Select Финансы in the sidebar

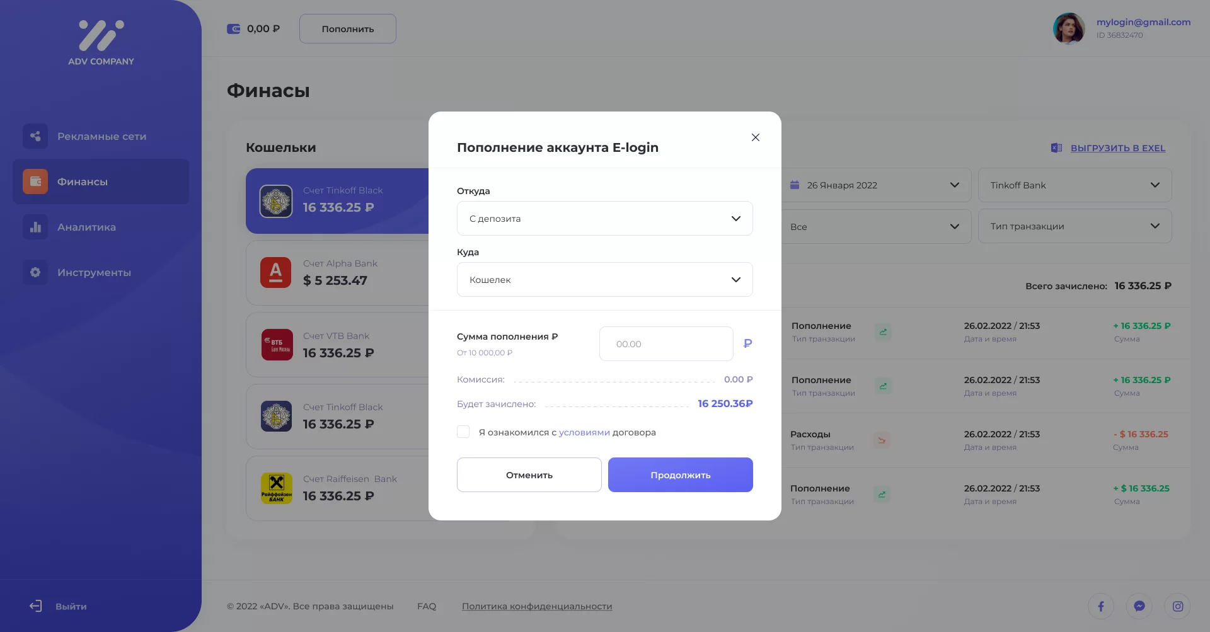(x=101, y=181)
